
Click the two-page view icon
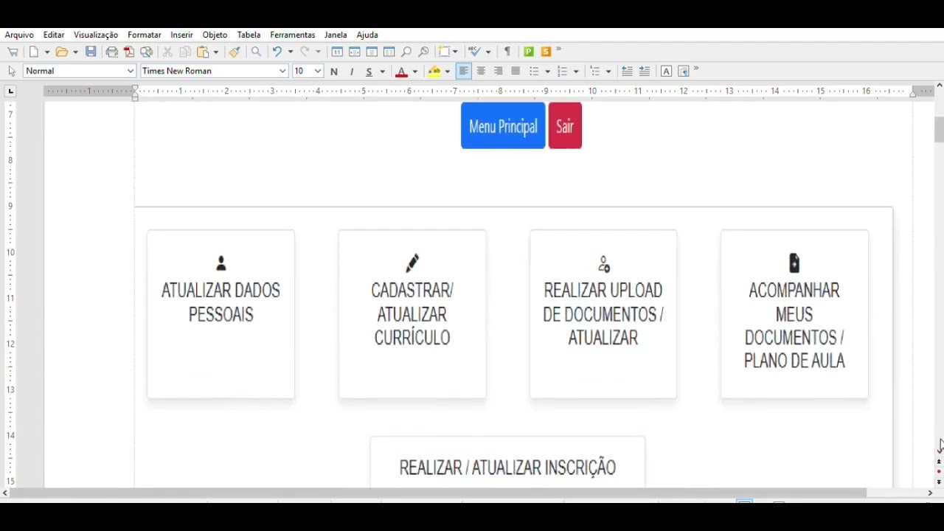389,52
